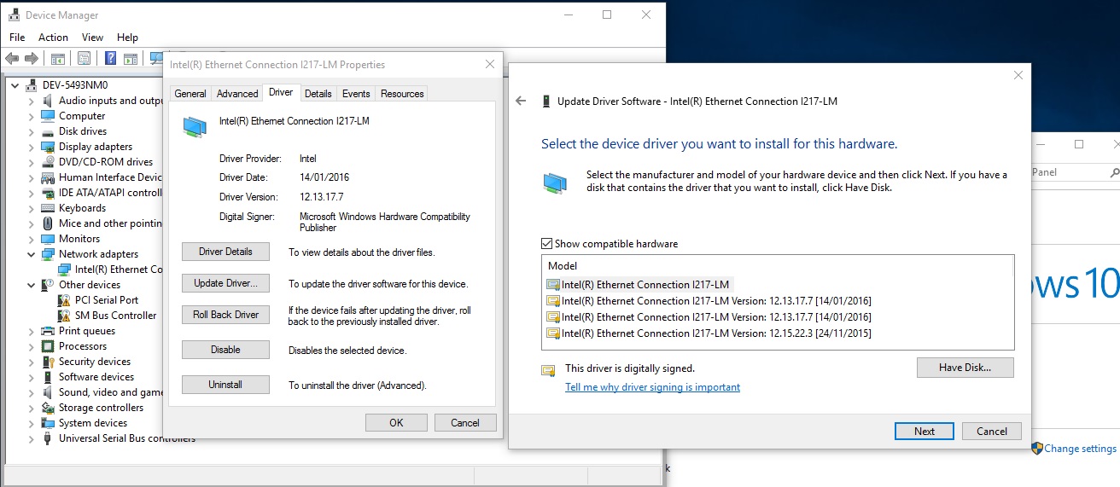Image resolution: width=1120 pixels, height=487 pixels.
Task: Open the File menu
Action: click(17, 38)
